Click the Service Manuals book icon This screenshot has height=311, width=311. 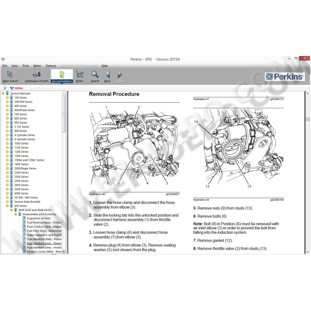[x=8, y=93]
